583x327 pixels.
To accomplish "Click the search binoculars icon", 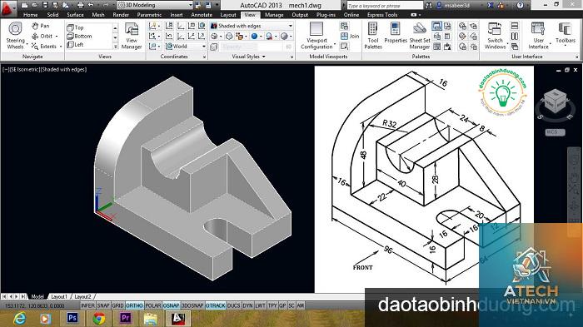I will 429,5.
